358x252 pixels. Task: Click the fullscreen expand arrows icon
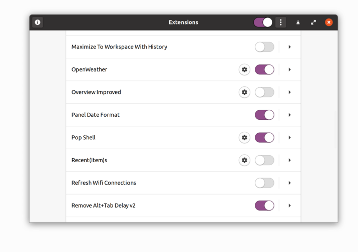pyautogui.click(x=313, y=22)
